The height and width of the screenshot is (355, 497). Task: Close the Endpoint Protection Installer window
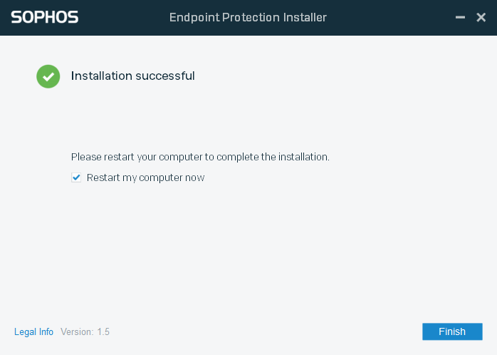click(x=481, y=17)
